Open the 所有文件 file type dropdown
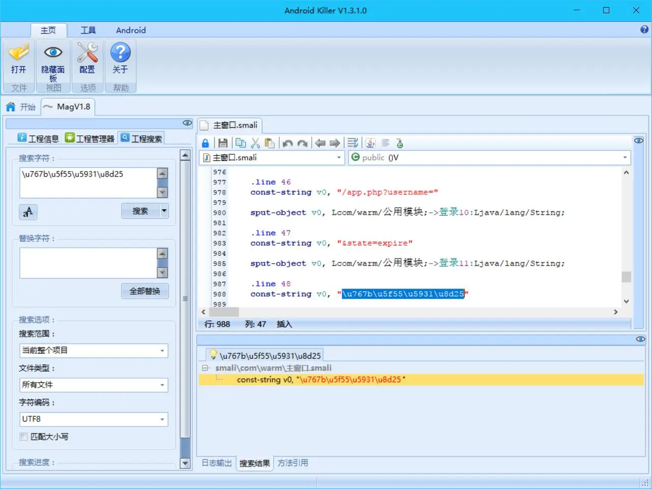This screenshot has width=652, height=489. coord(162,385)
